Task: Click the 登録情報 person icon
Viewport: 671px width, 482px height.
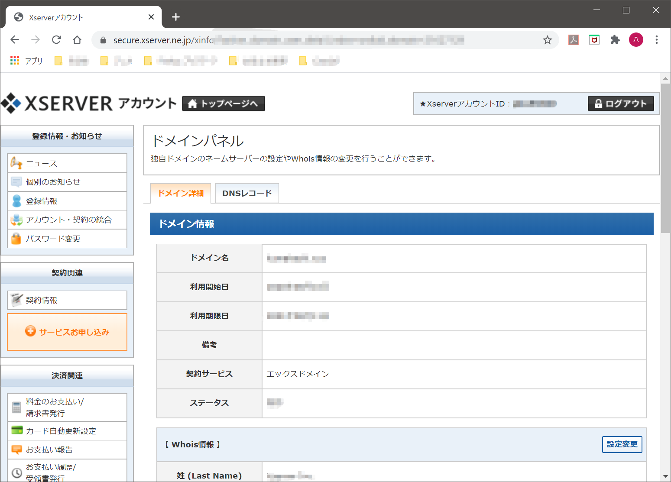Action: click(16, 201)
